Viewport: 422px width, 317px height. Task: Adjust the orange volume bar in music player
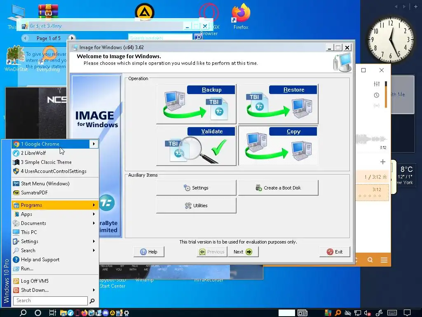click(386, 95)
